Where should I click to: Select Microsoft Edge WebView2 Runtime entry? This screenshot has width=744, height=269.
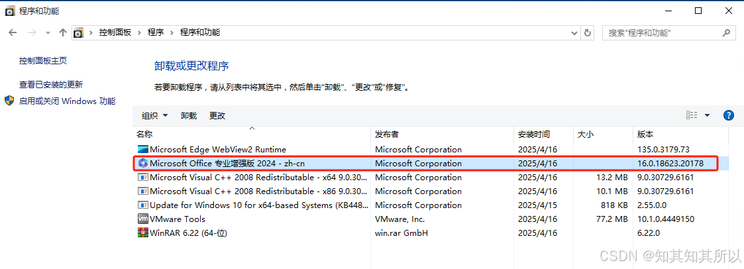click(431, 150)
